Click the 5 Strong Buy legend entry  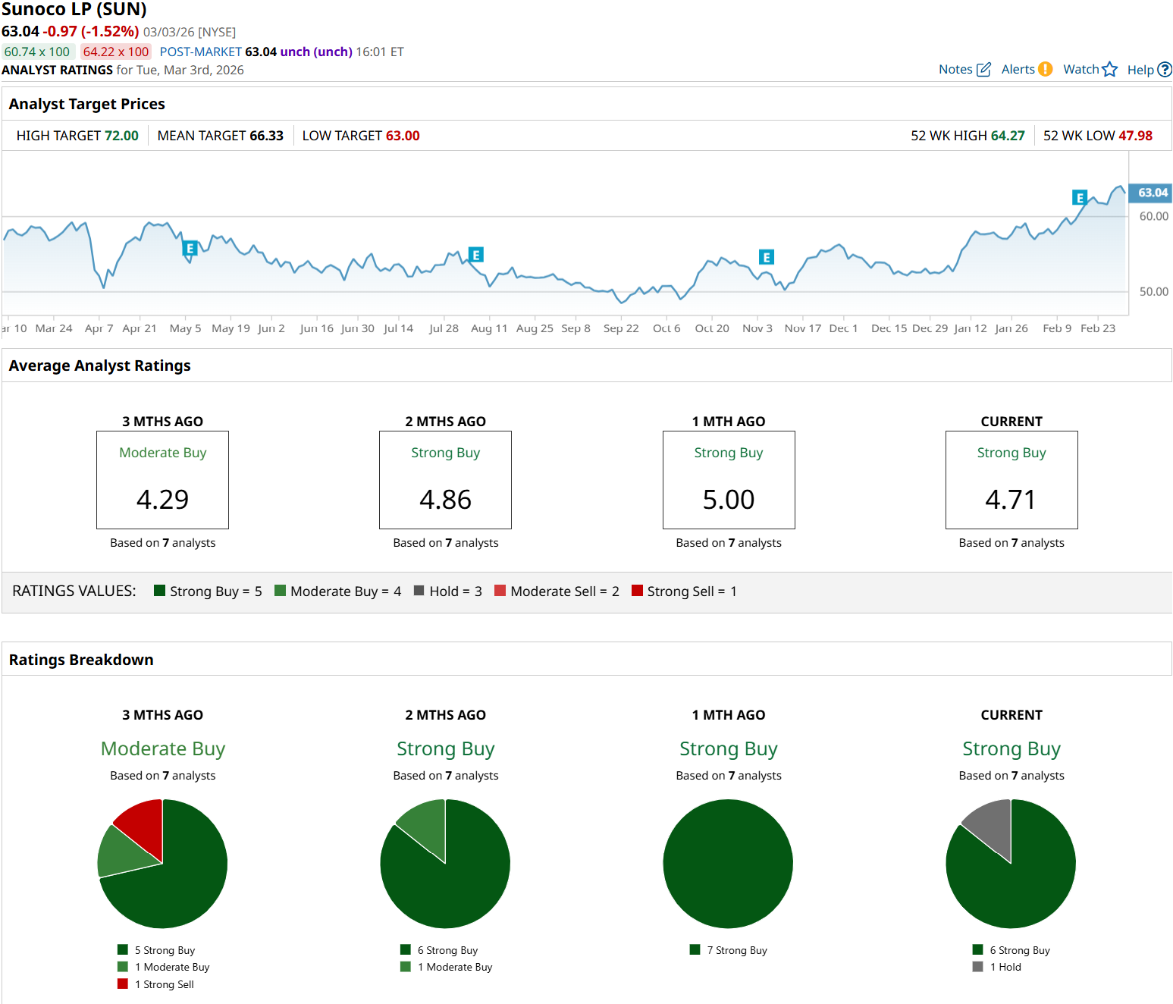click(x=157, y=950)
